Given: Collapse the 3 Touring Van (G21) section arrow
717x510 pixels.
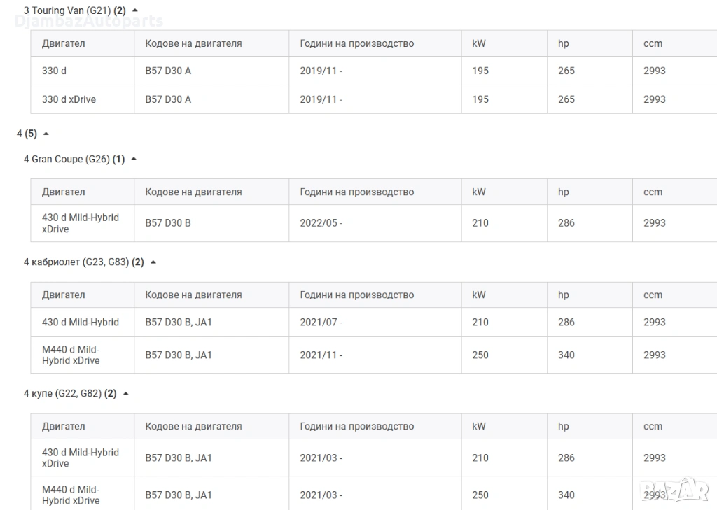Looking at the screenshot, I should (x=135, y=10).
